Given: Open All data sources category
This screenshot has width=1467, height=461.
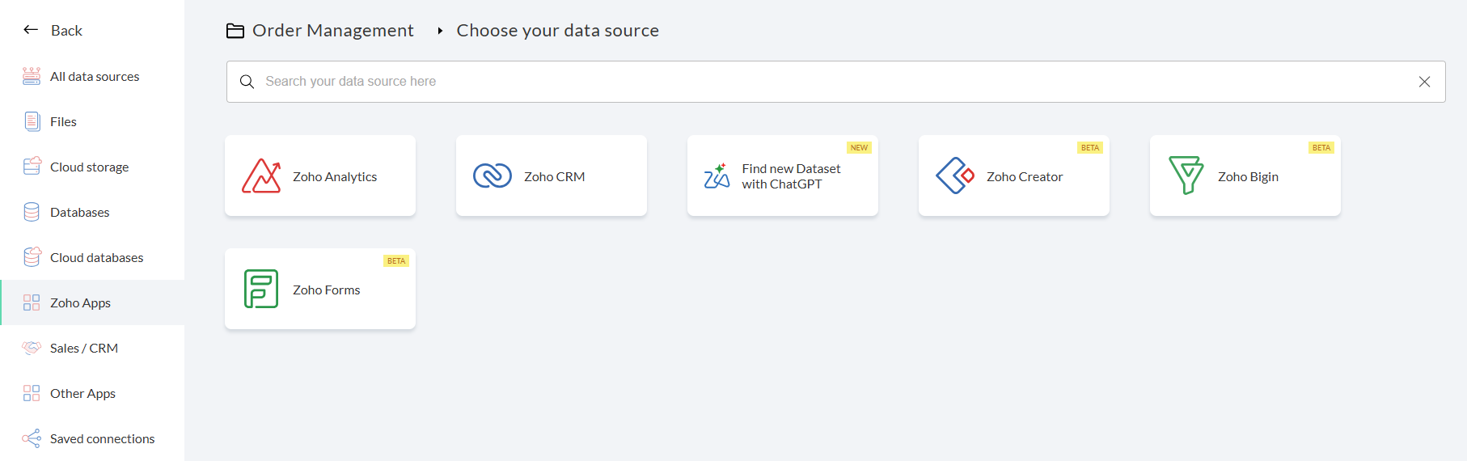Looking at the screenshot, I should (x=94, y=77).
